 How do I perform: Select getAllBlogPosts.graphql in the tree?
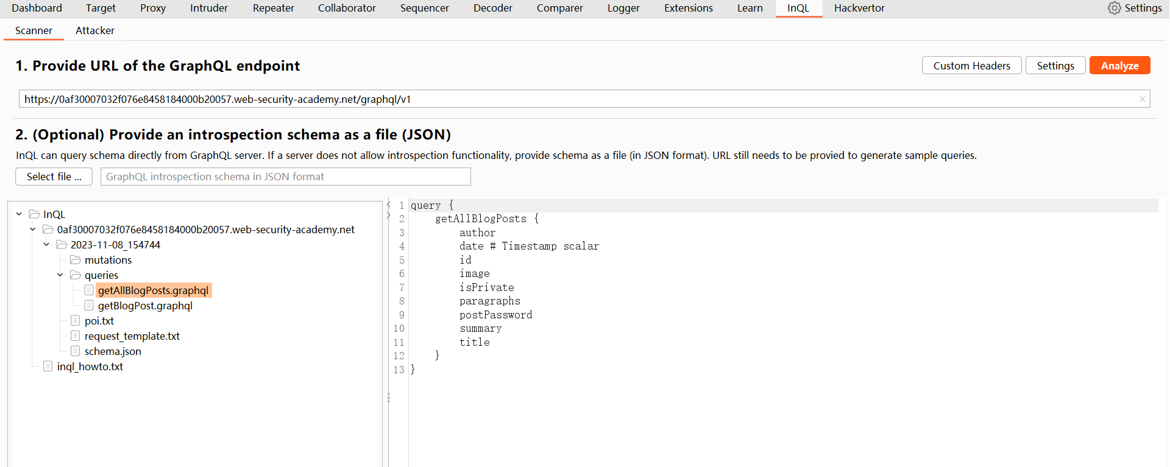pyautogui.click(x=153, y=290)
